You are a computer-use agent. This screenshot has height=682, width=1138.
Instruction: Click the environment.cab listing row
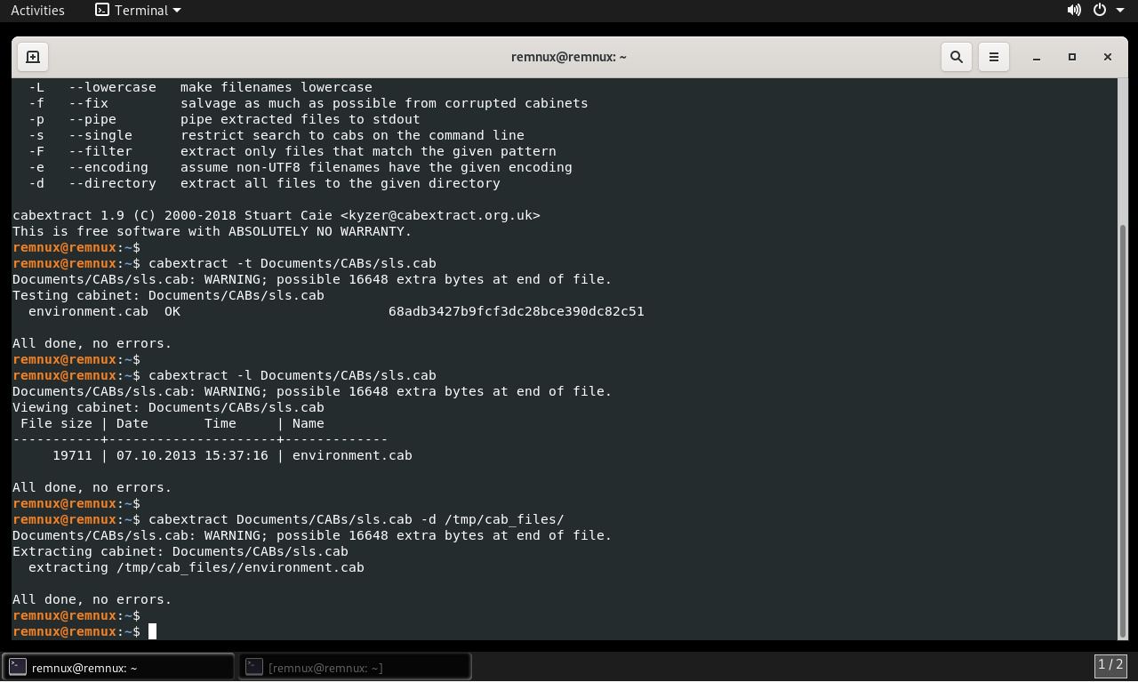(x=231, y=455)
